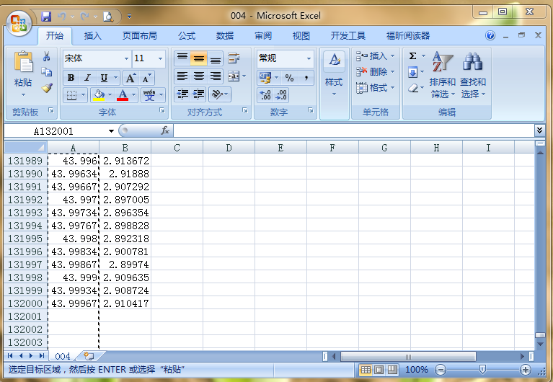The height and width of the screenshot is (382, 553).
Task: Select sheet tab 004
Action: click(x=63, y=356)
